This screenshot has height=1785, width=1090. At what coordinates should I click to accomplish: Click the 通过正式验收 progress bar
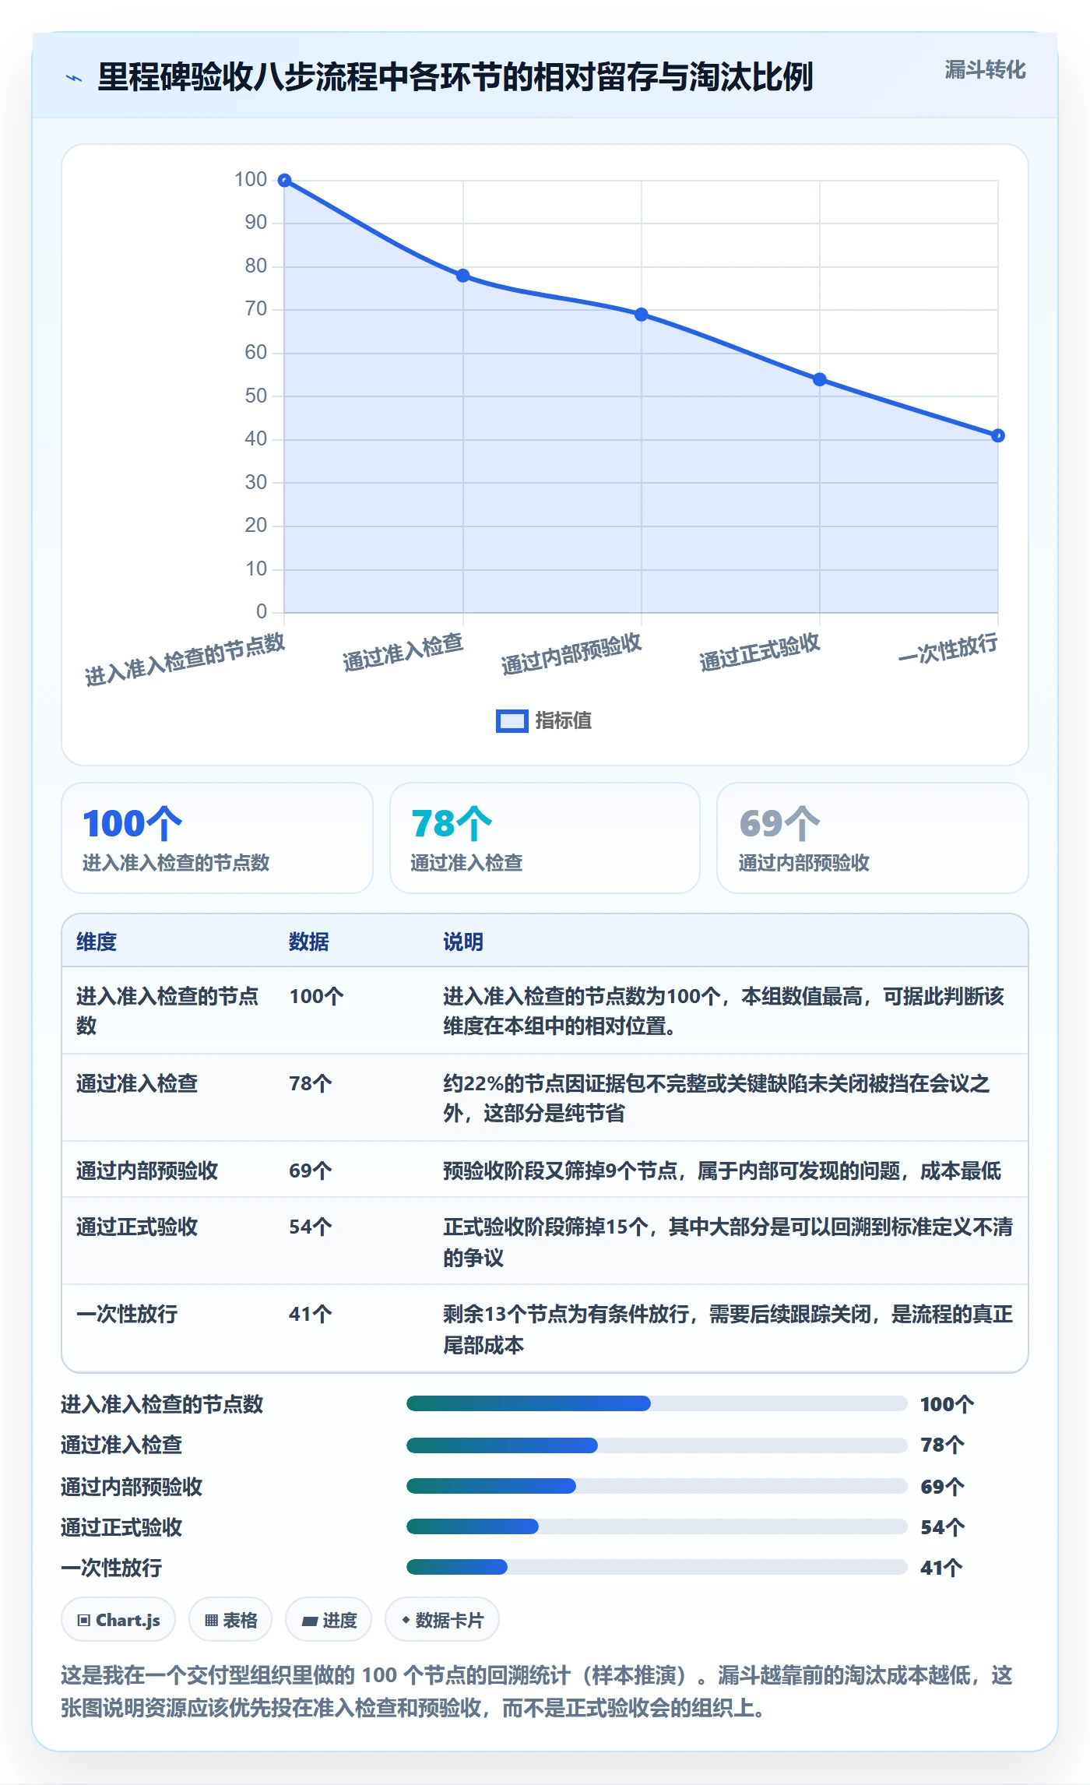(656, 1526)
